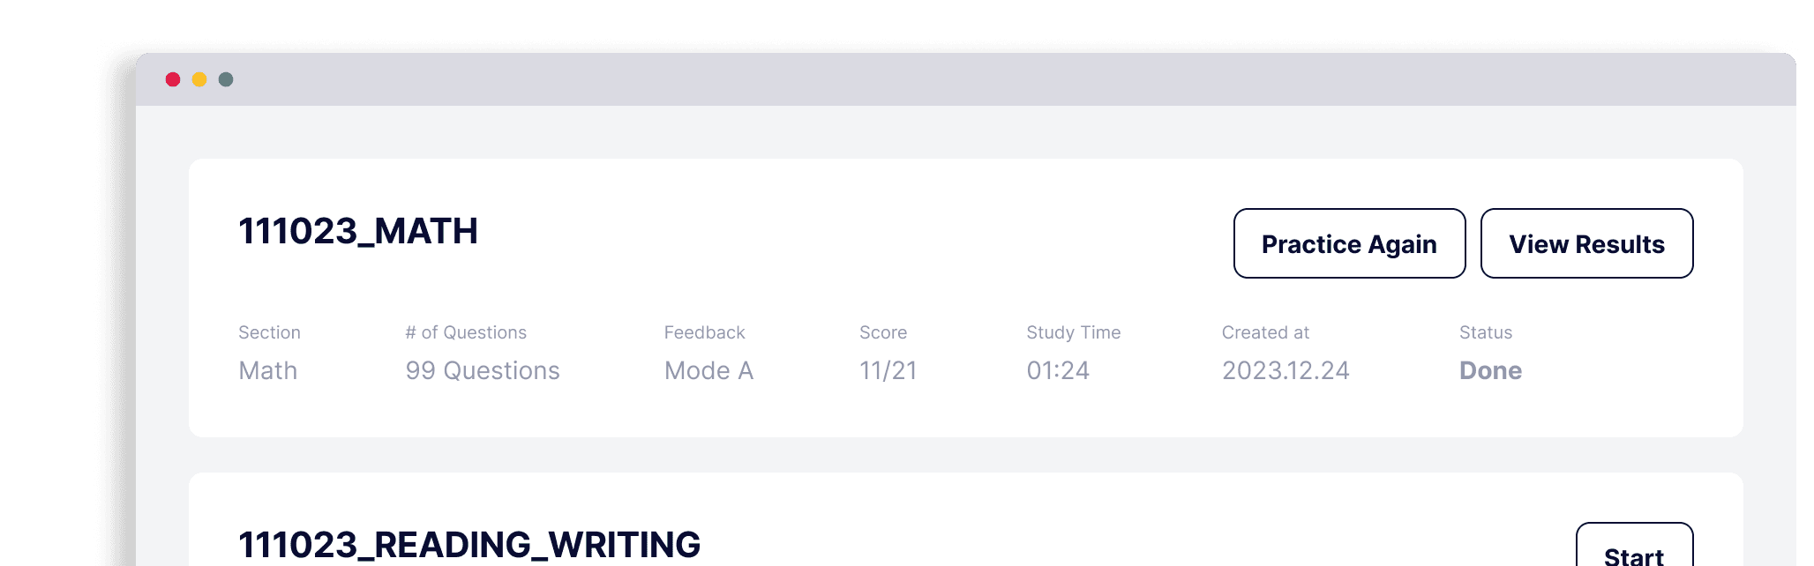Click the Practice Again button
Screen dimensions: 1814x566
[1349, 244]
